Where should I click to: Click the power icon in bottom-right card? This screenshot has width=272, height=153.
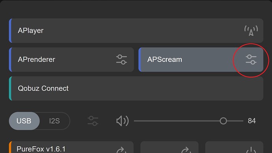[251, 150]
